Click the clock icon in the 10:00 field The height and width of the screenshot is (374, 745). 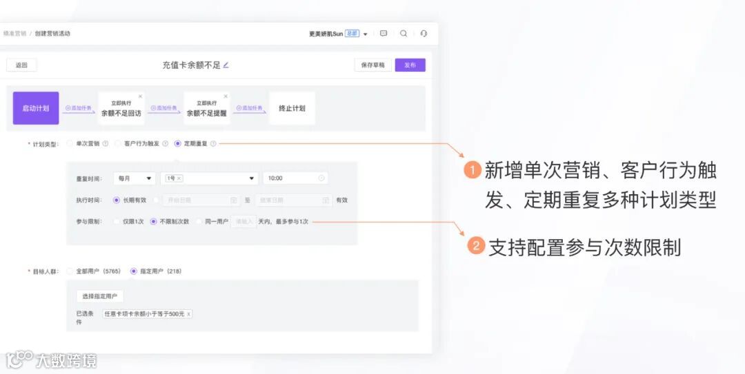pyautogui.click(x=321, y=178)
